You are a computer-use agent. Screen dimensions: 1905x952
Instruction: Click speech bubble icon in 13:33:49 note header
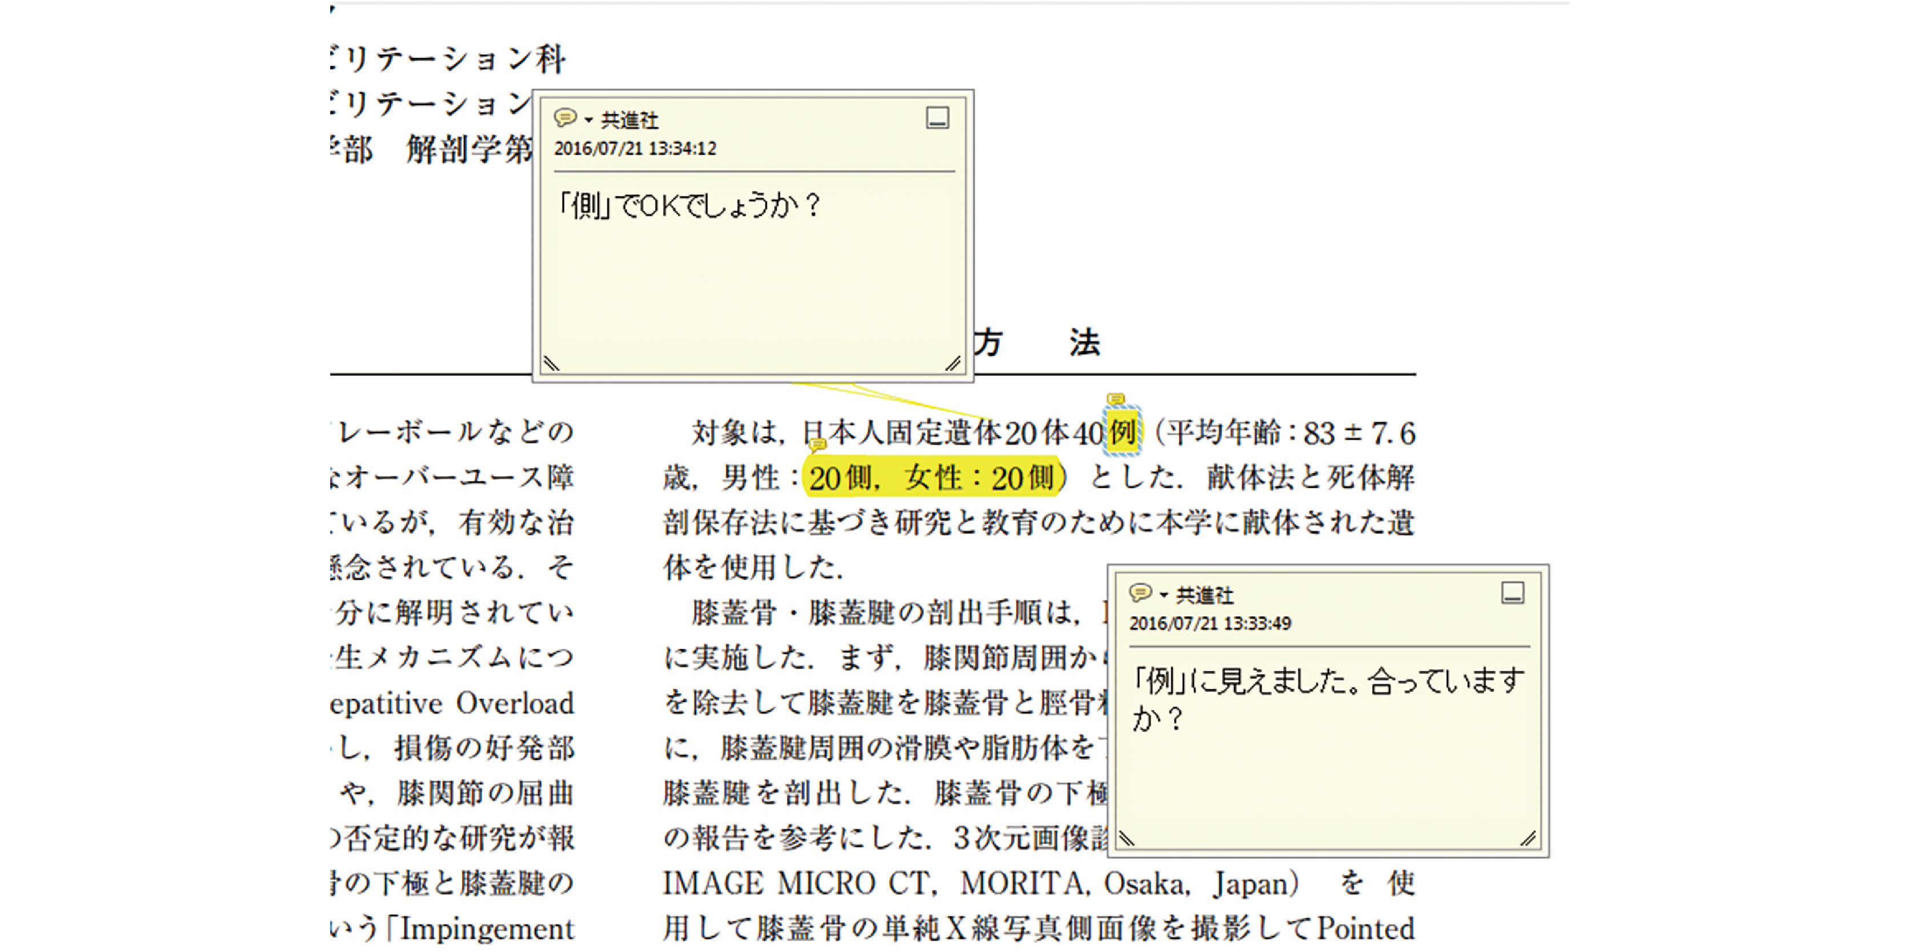click(x=1140, y=593)
